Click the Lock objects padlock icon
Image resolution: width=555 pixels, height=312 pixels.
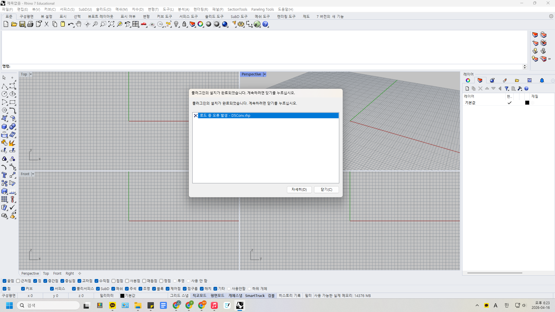184,24
